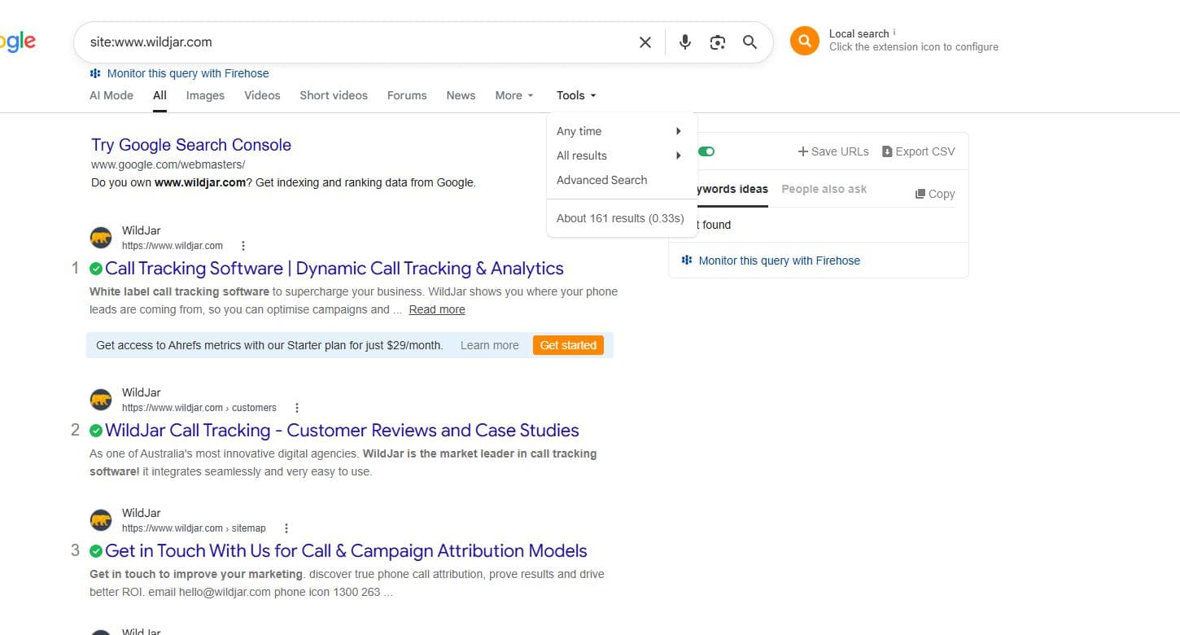Click green check badge on Customer Reviews result
This screenshot has width=1180, height=635.
[96, 431]
